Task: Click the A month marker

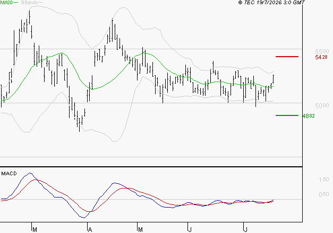Action: tap(90, 229)
